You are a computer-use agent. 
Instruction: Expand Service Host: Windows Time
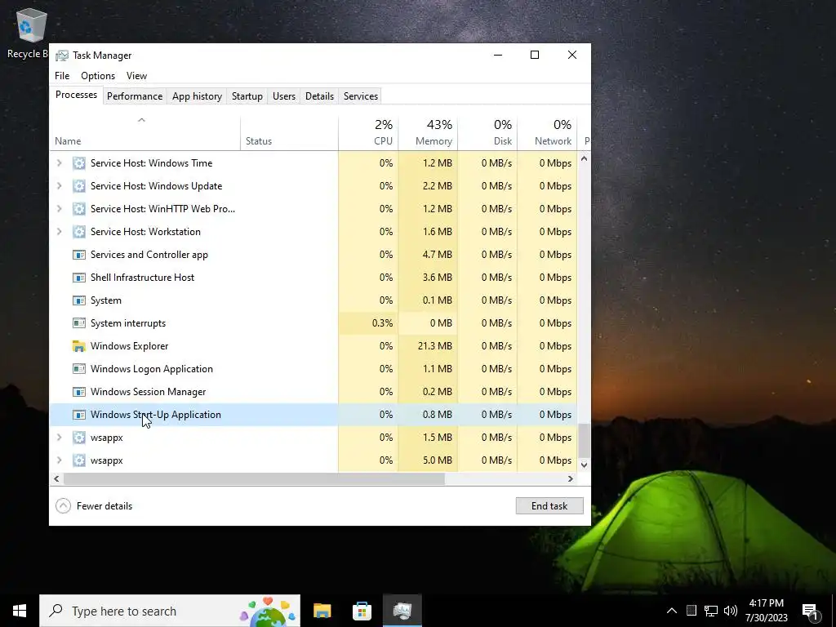59,163
